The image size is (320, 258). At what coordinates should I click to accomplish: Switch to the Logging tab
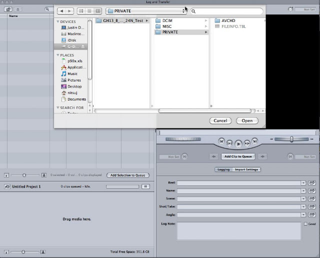coord(223,169)
